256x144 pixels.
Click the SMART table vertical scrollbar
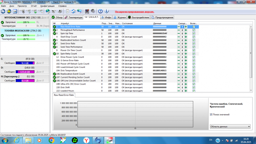(251, 53)
